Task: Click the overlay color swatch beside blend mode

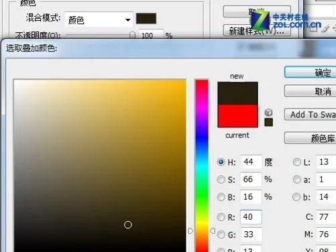Action: click(x=146, y=19)
